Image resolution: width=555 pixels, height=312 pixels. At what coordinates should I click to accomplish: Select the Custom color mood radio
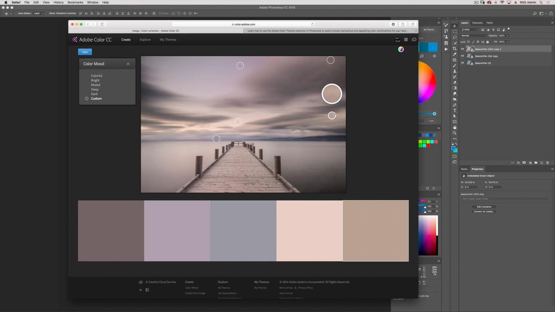[x=86, y=98]
